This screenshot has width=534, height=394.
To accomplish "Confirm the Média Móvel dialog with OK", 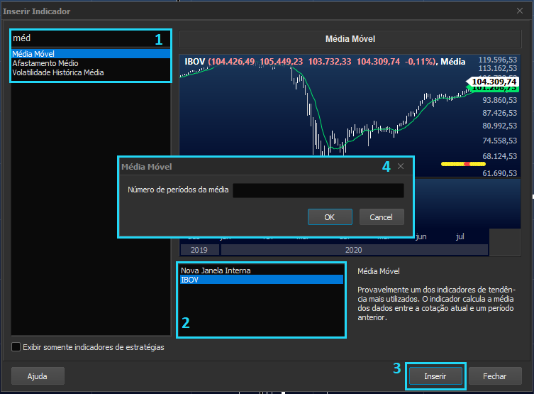I will coord(330,217).
